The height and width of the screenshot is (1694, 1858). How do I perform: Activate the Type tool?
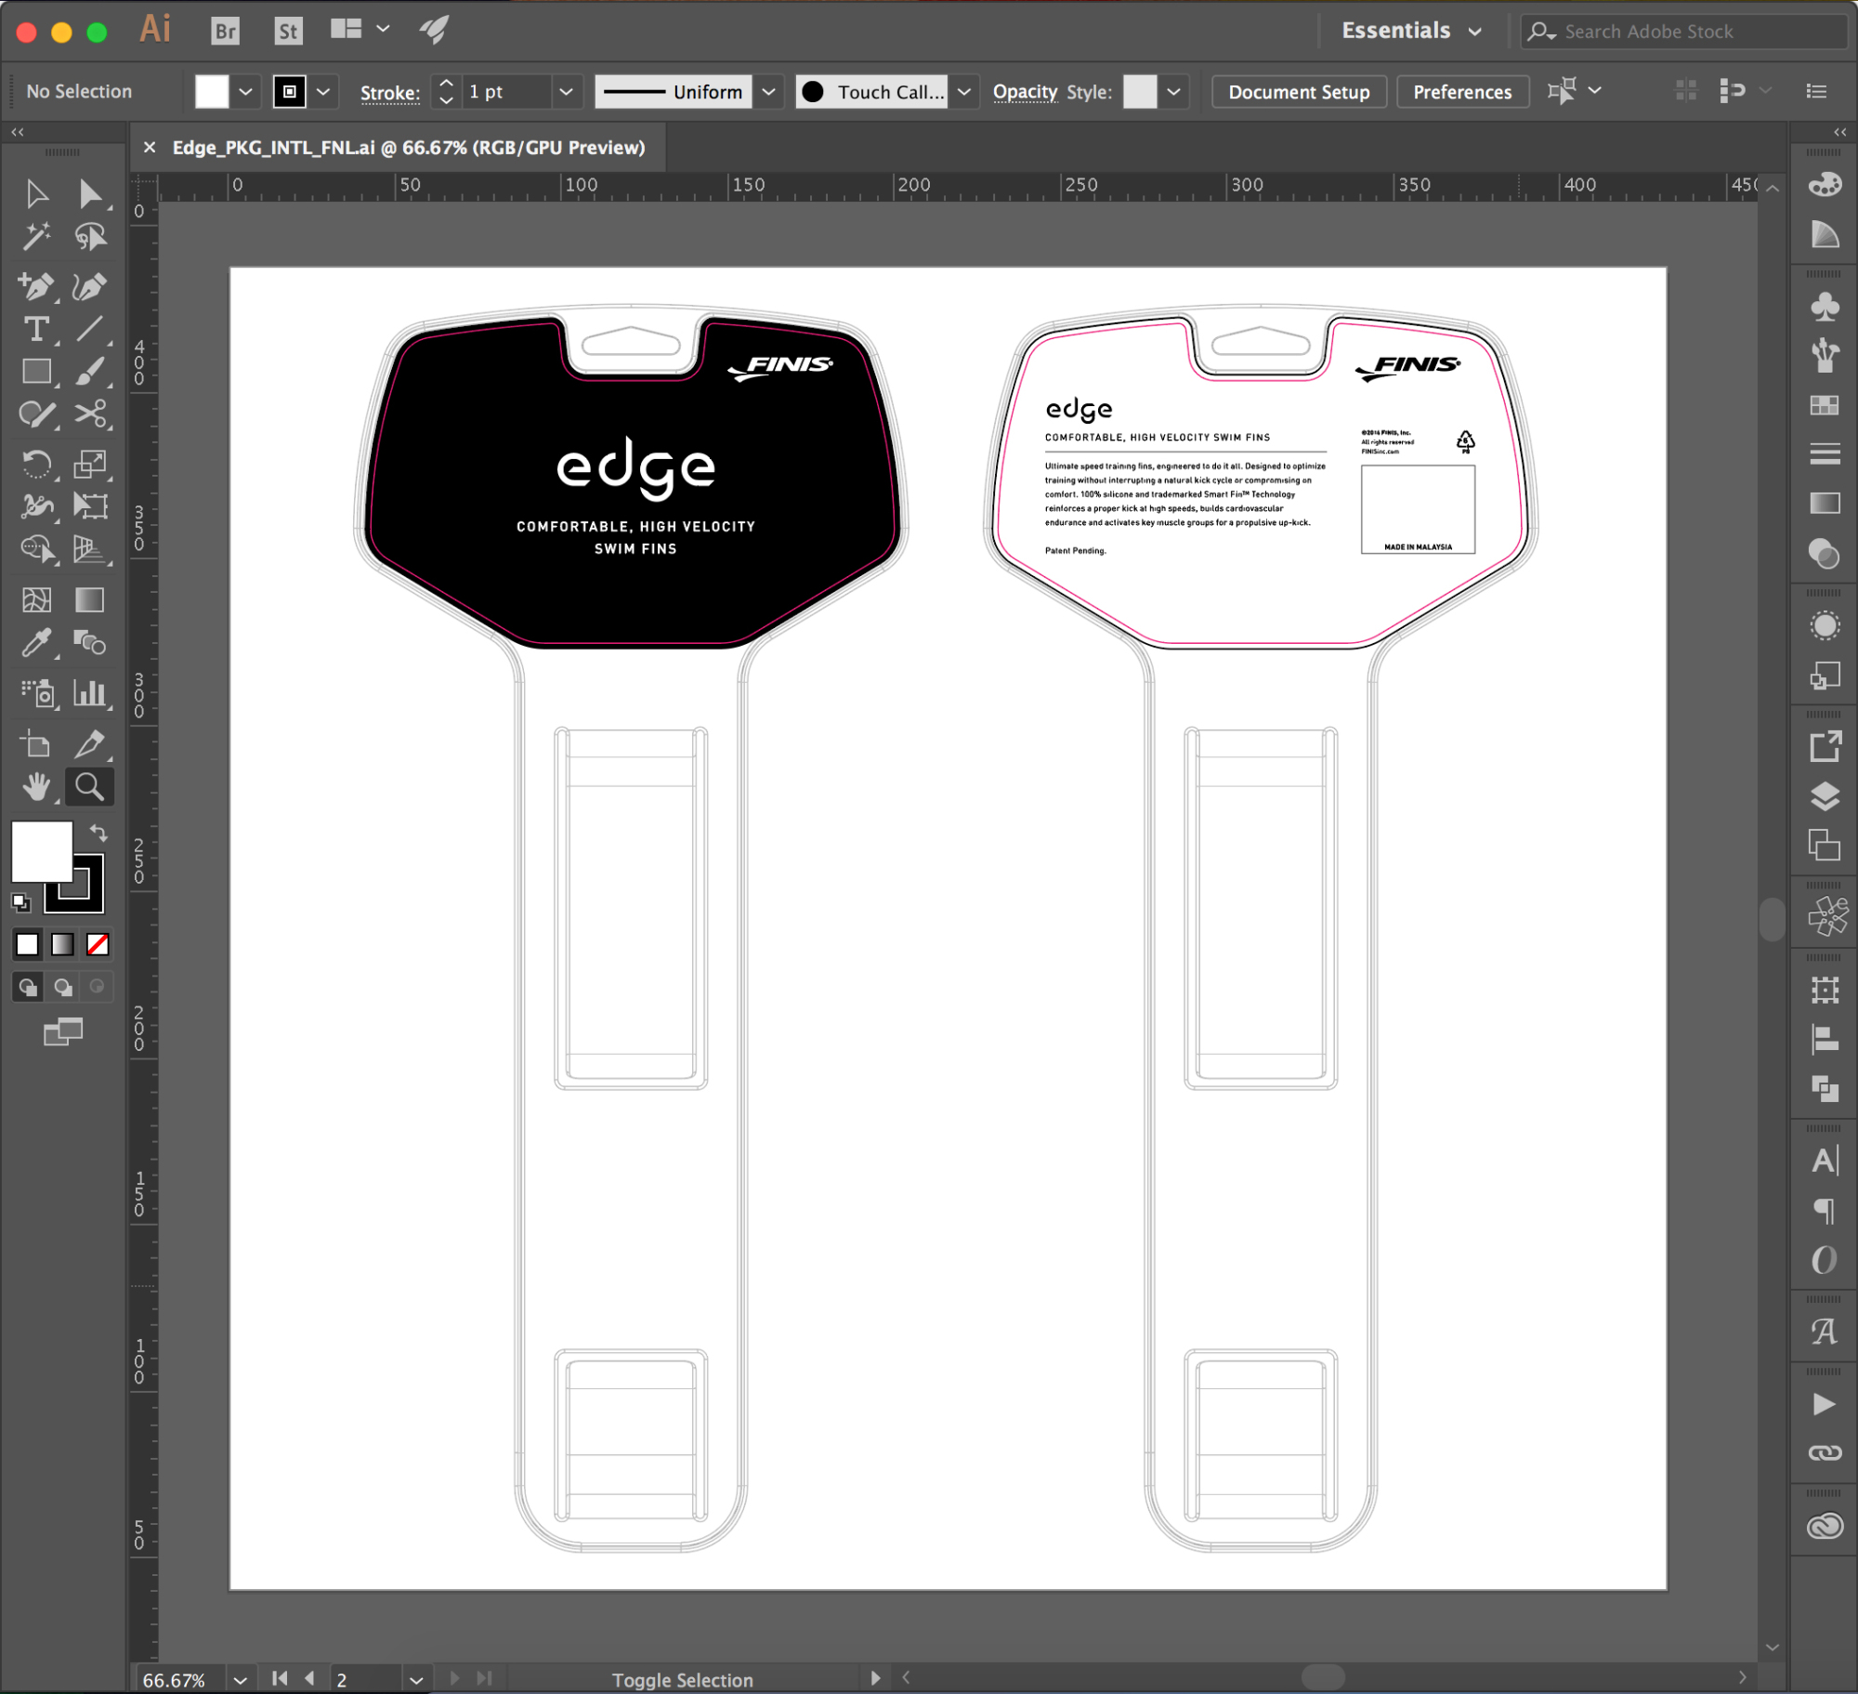pyautogui.click(x=36, y=329)
